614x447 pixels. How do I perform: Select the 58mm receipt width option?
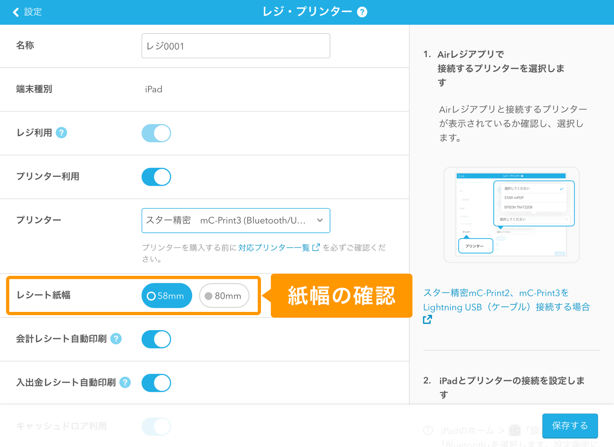tap(167, 296)
